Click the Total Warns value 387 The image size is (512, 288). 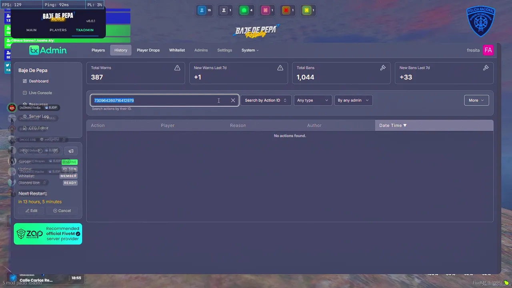tap(97, 77)
